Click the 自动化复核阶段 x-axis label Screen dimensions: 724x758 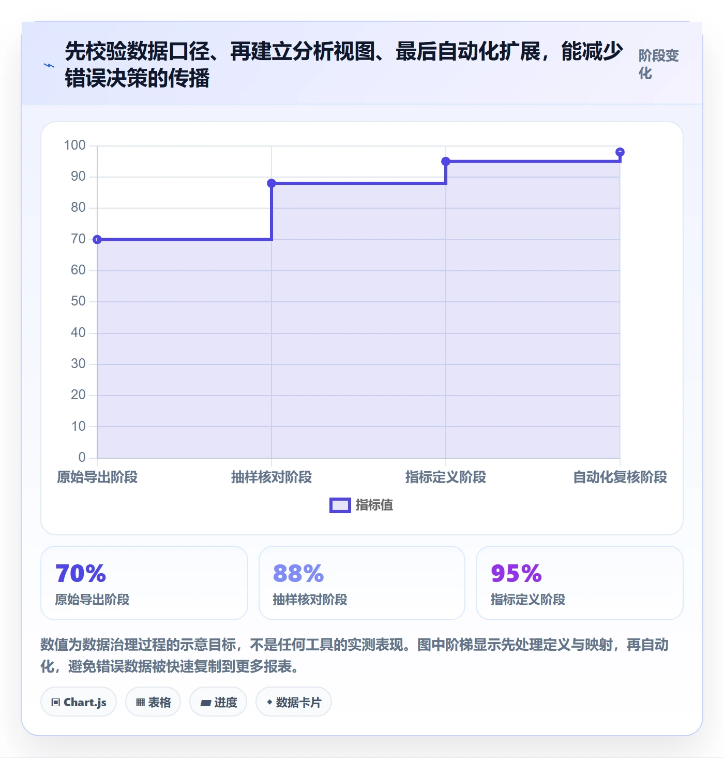coord(620,477)
